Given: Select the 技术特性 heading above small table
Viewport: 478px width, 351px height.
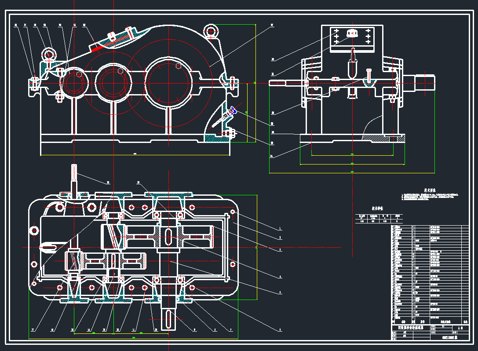Looking at the screenshot, I should (x=377, y=208).
